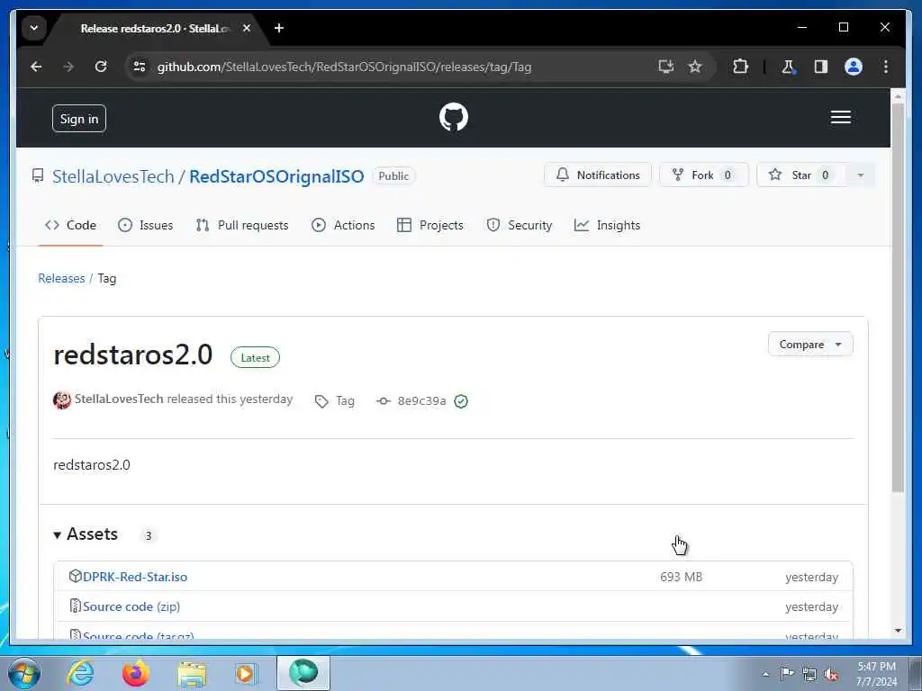Install app icon in address bar
922x691 pixels.
click(x=665, y=67)
